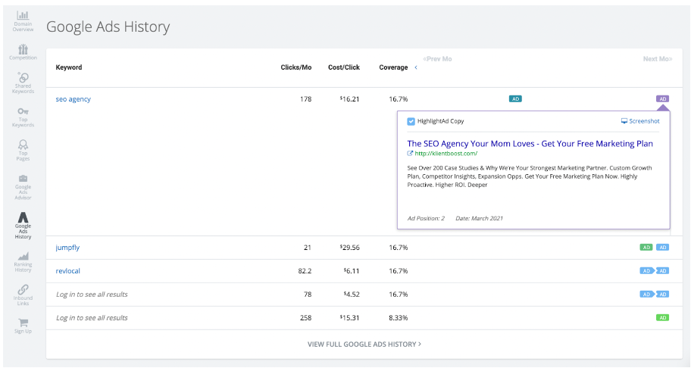The image size is (691, 368).
Task: Open Google Ads History sidebar tab
Action: click(23, 223)
